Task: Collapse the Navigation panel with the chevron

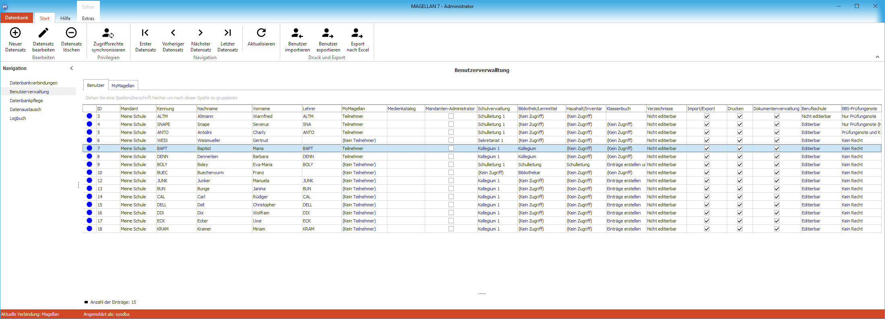Action: tap(72, 68)
